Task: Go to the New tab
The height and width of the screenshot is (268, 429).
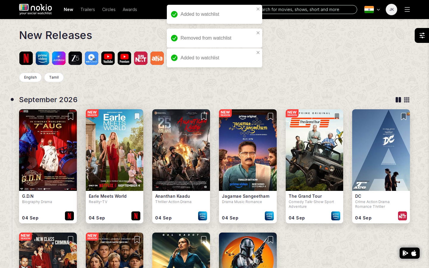Action: point(69,10)
